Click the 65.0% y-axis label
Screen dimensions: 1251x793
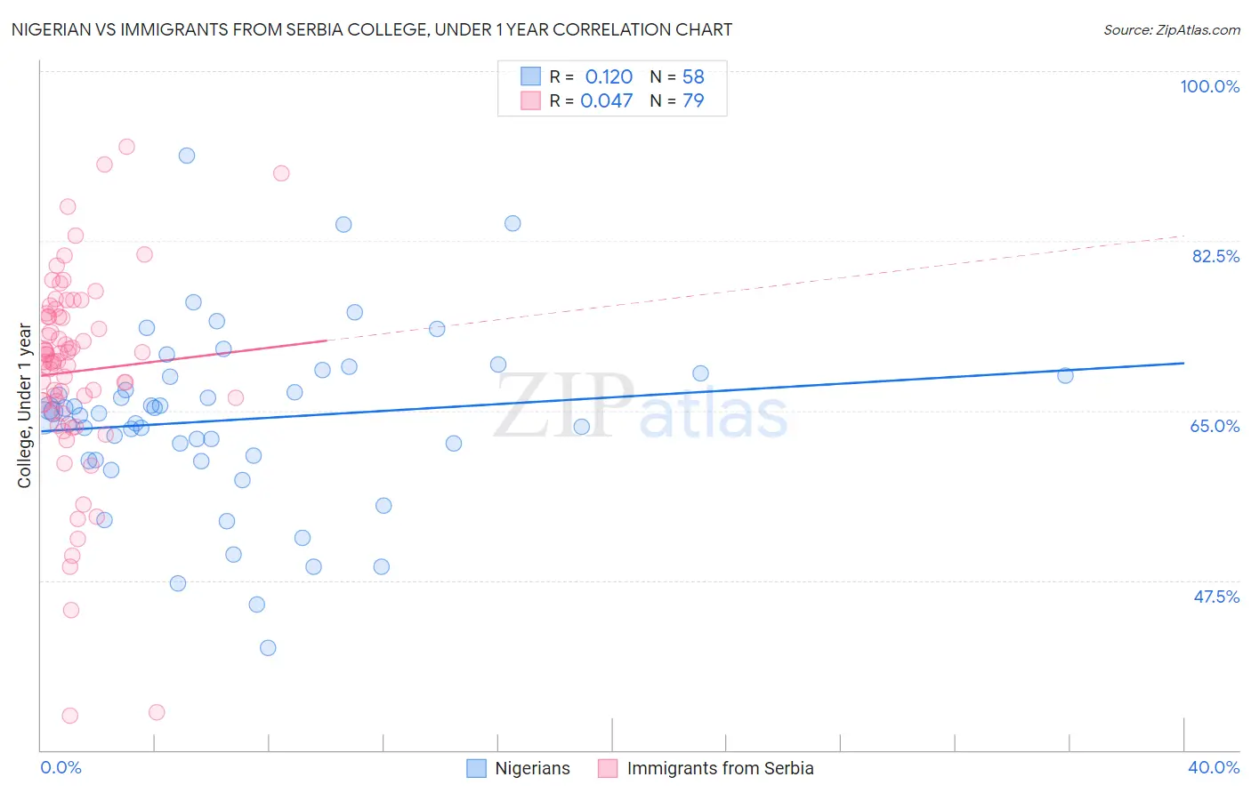tap(1215, 426)
